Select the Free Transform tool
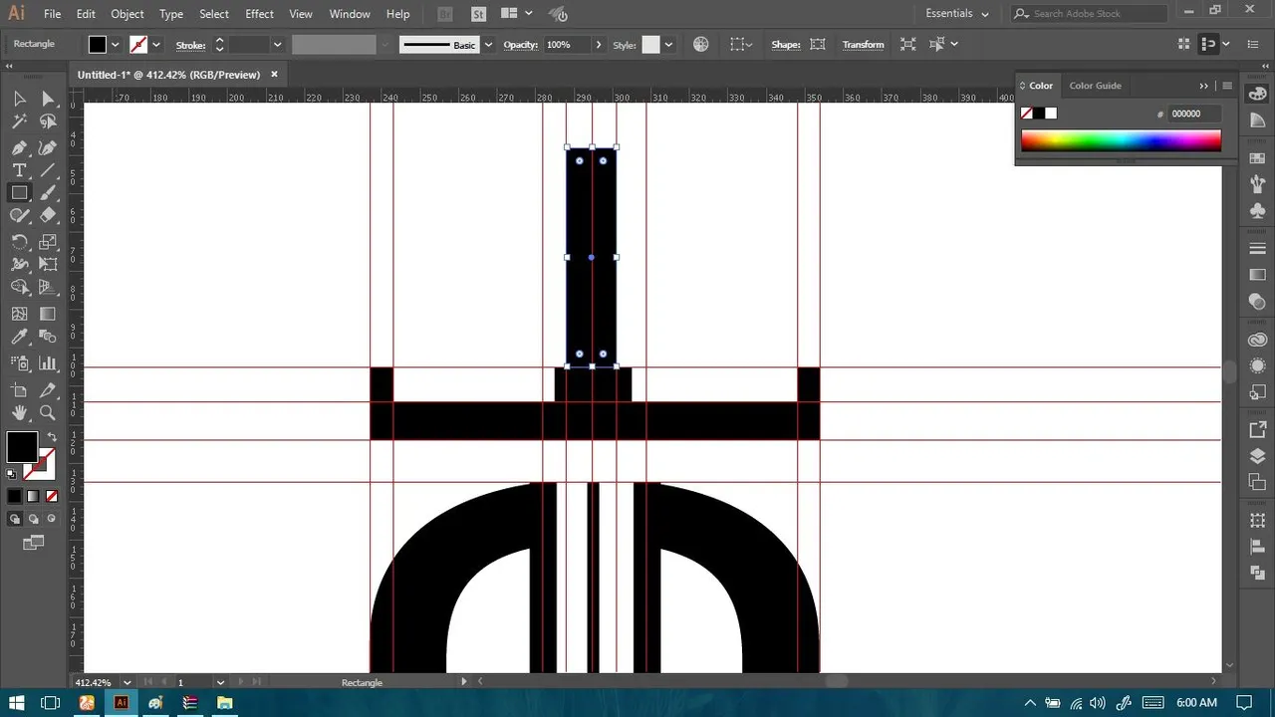Screen dimensions: 1275x717 coord(48,265)
